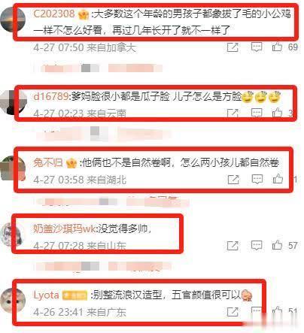Open username link C202308
Screen dimensions: 304x333
pos(54,14)
